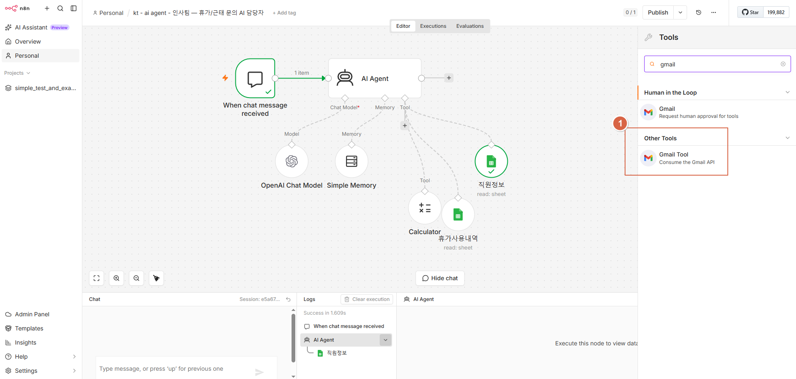Clear the gmail search field
The width and height of the screenshot is (796, 379).
pyautogui.click(x=783, y=64)
